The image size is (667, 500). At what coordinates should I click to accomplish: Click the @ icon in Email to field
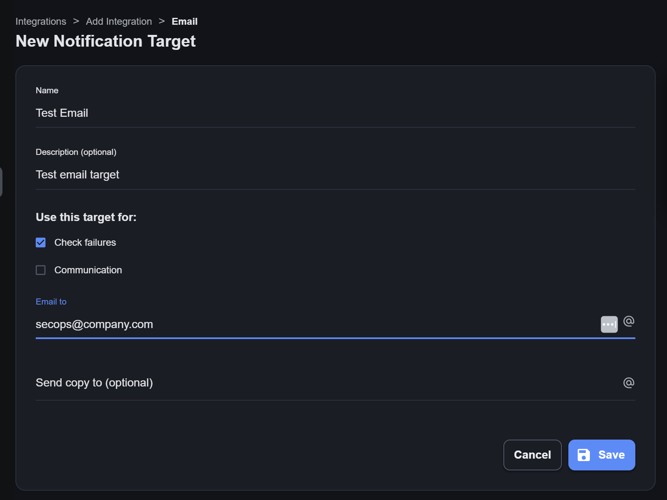(628, 321)
